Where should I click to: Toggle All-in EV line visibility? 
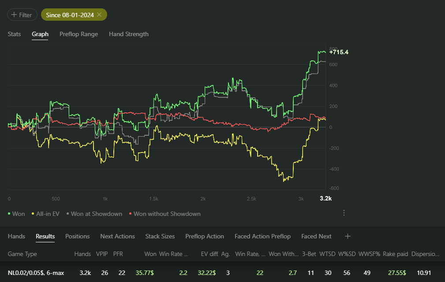45,214
